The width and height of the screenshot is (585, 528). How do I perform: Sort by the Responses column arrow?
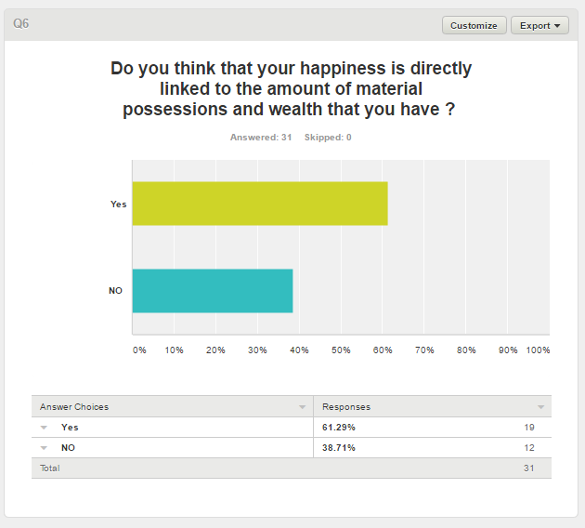coord(541,407)
